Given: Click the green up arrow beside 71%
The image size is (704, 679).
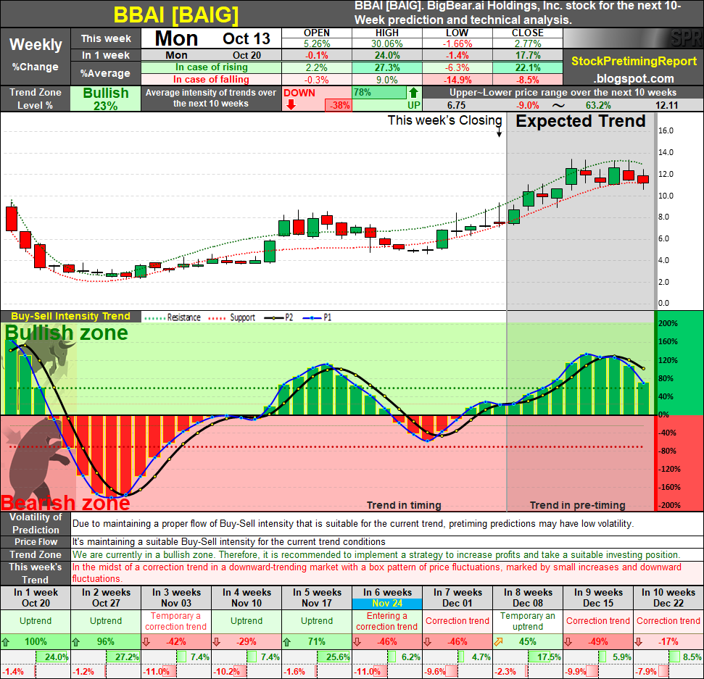Looking at the screenshot, I should point(287,642).
